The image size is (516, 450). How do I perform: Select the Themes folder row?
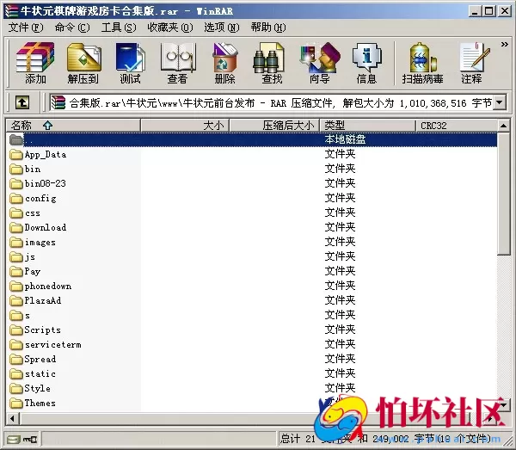pos(252,403)
